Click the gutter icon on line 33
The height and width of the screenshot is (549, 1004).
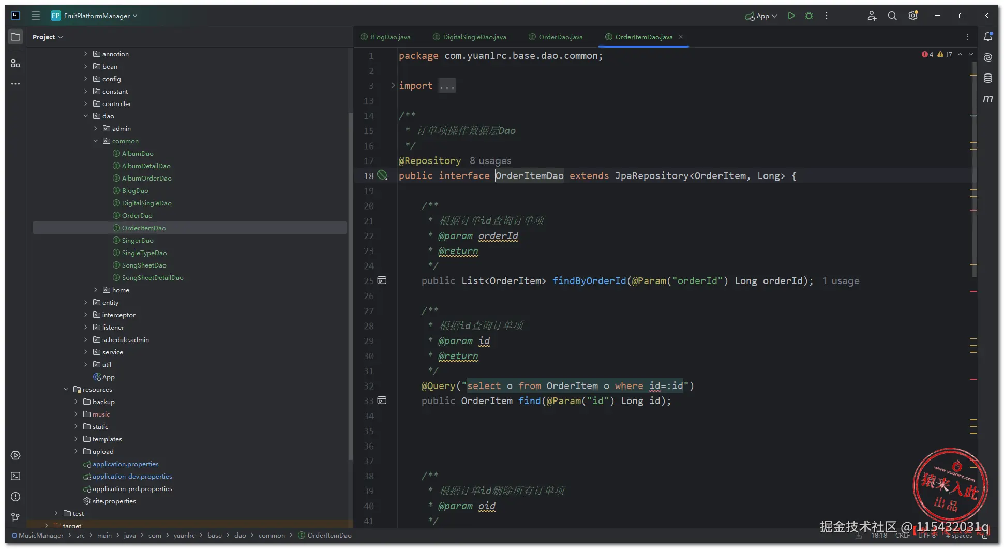pyautogui.click(x=382, y=400)
